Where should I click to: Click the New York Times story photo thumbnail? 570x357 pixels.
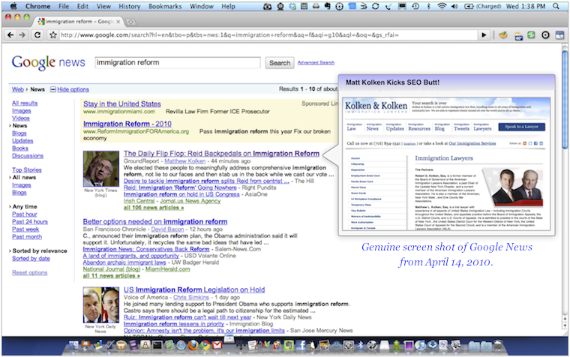pos(101,169)
